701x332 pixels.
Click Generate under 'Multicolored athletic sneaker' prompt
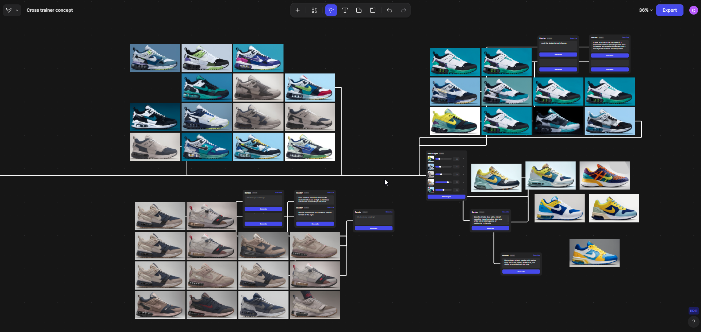pos(521,272)
